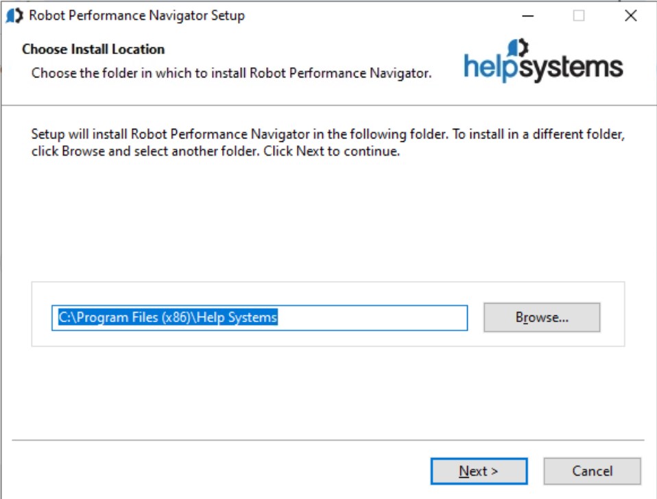The height and width of the screenshot is (499, 657).
Task: Click the helpsystems logo text
Action: [543, 68]
